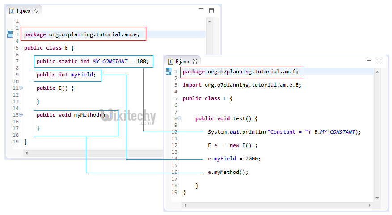
Task: Click gutter marker beside line 1 in F.java
Action: point(169,72)
